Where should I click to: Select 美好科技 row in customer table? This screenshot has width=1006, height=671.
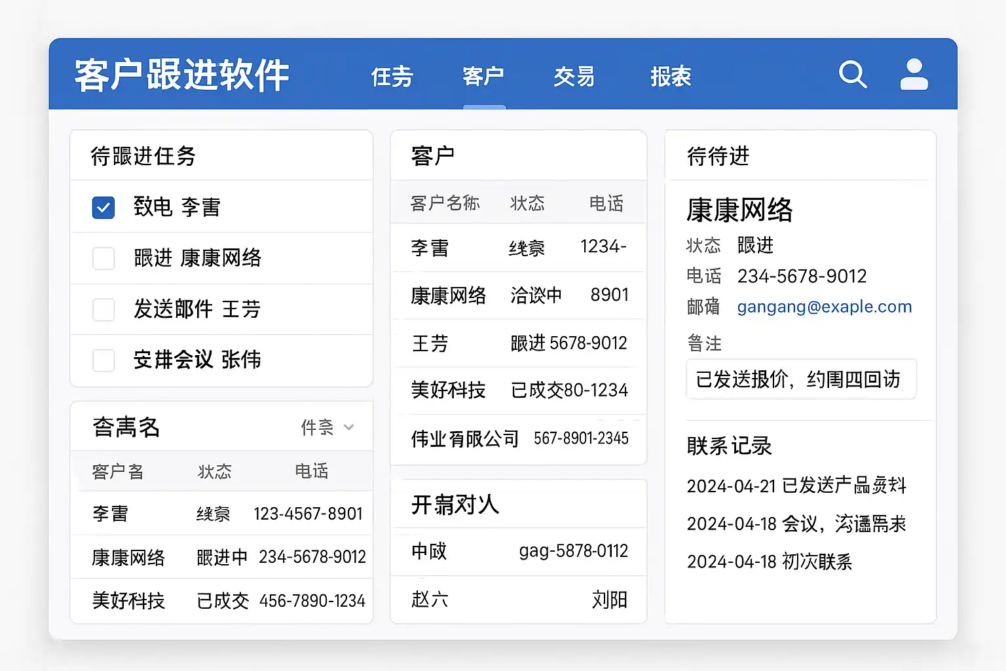(x=518, y=391)
